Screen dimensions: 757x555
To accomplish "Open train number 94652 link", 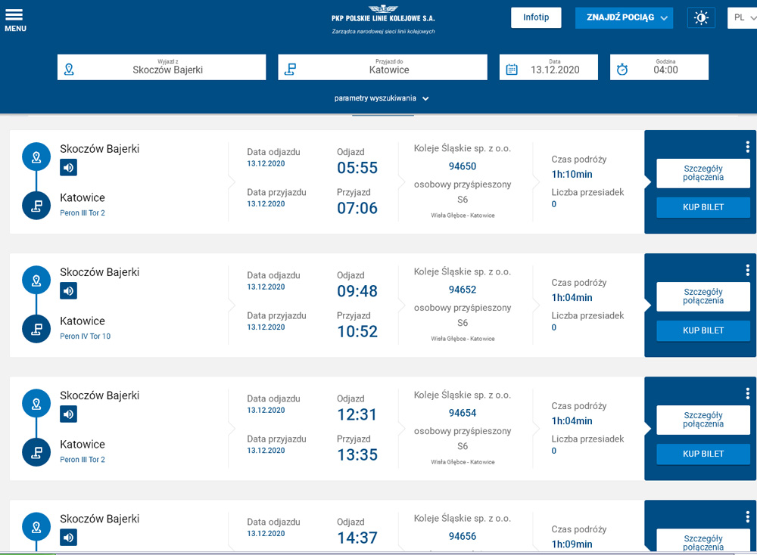I will tap(462, 290).
